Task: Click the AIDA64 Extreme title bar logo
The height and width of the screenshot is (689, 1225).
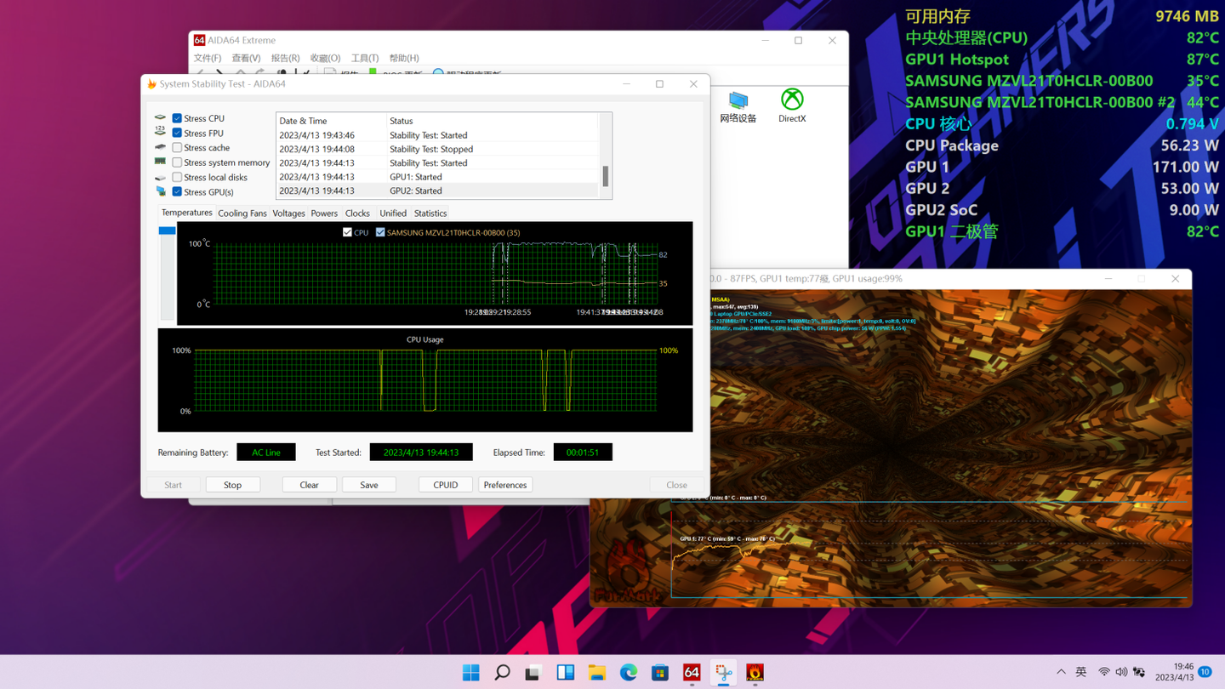Action: (199, 40)
